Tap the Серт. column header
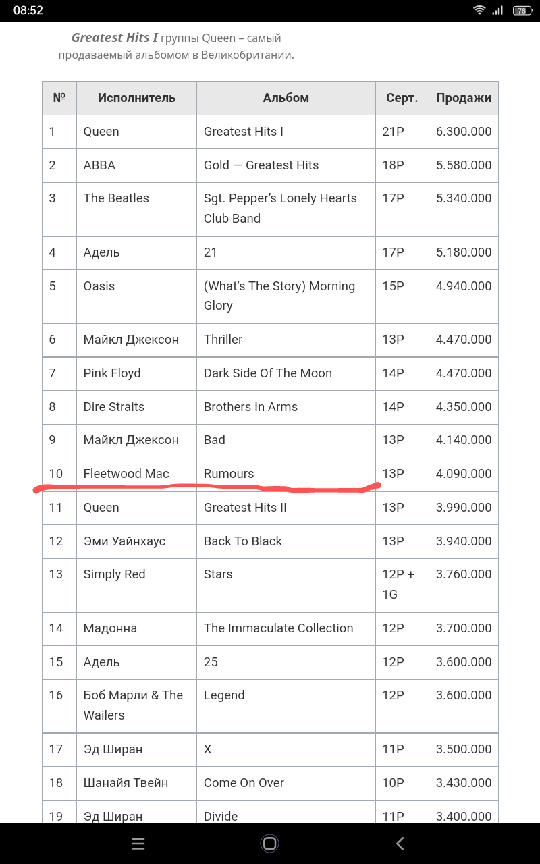The image size is (540, 864). coord(402,98)
